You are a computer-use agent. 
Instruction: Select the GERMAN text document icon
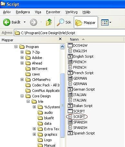(x=70, y=83)
